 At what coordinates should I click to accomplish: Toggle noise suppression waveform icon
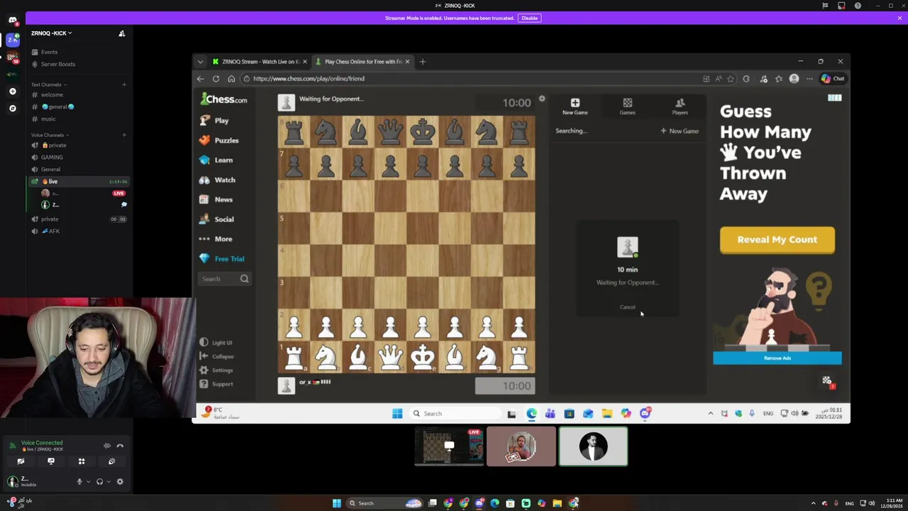point(107,446)
